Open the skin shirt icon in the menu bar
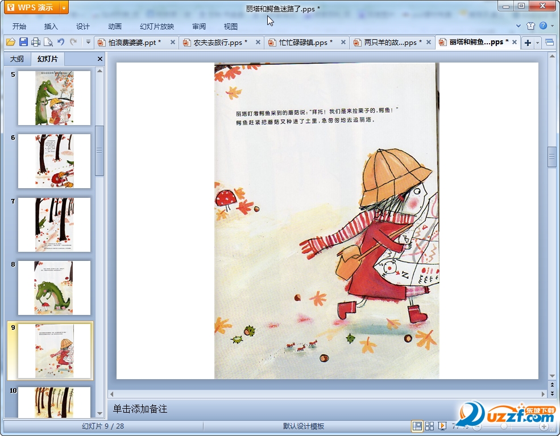This screenshot has width=560, height=436. (x=530, y=26)
